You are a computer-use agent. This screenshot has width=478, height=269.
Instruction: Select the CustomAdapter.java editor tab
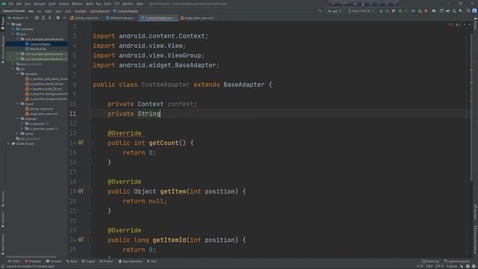coord(158,18)
